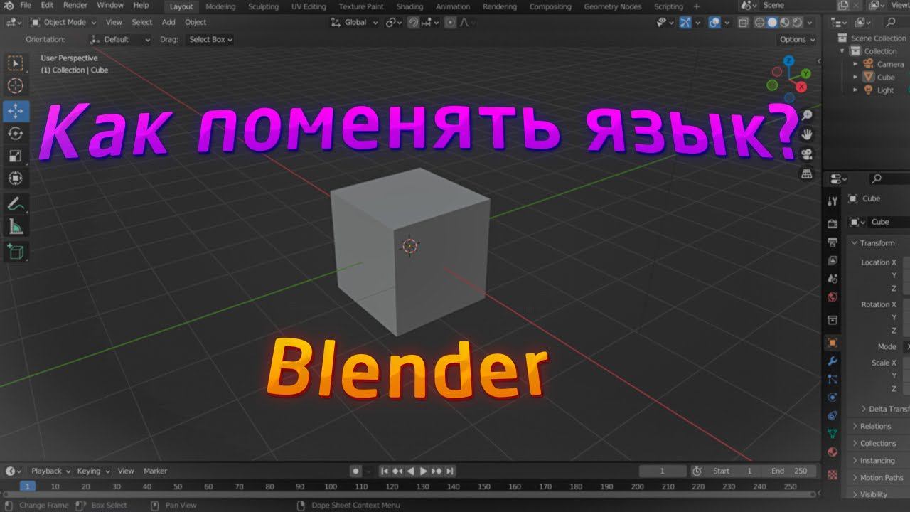The height and width of the screenshot is (512, 910).
Task: Switch to the Geometry Nodes workspace tab
Action: click(x=612, y=6)
